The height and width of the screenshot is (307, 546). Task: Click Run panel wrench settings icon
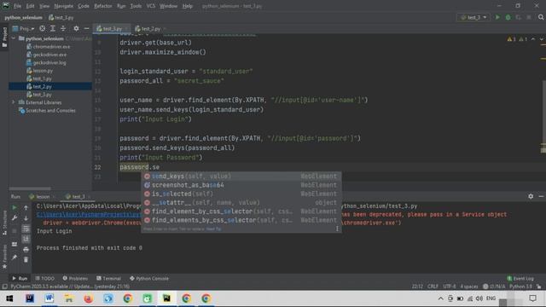[15, 218]
